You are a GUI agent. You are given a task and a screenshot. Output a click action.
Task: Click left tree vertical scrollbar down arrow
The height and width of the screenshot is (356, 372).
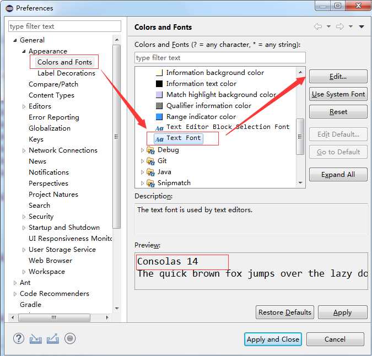pos(117,308)
